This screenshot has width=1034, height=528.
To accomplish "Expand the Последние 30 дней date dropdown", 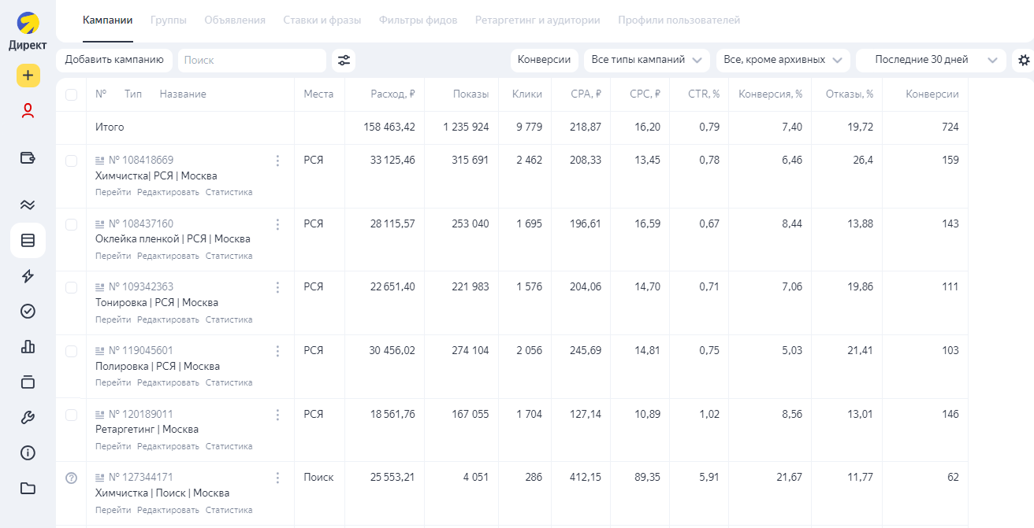I will (931, 60).
